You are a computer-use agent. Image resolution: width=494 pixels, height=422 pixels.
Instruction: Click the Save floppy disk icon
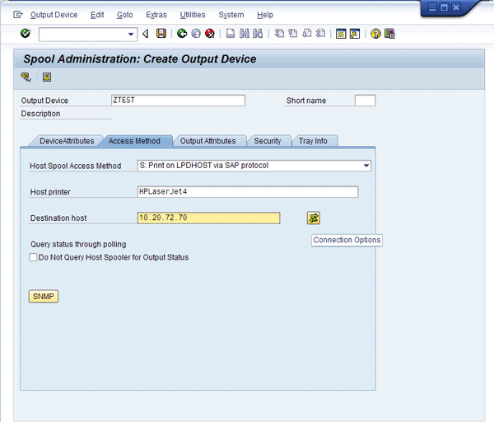click(161, 34)
